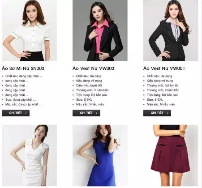Select burgundy pleated skirt product photo

(171, 155)
